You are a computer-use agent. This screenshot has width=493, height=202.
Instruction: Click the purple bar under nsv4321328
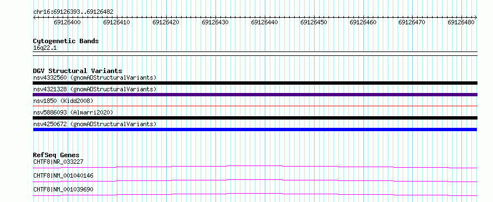(255, 95)
